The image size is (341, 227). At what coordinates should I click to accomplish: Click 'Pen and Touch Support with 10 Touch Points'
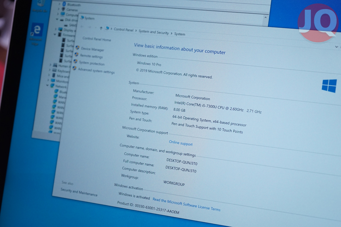click(207, 128)
